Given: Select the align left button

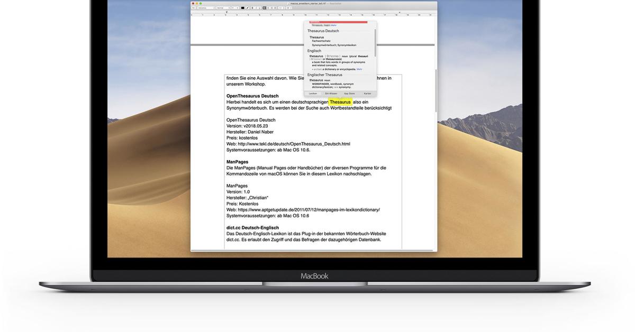Looking at the screenshot, I should (x=265, y=8).
